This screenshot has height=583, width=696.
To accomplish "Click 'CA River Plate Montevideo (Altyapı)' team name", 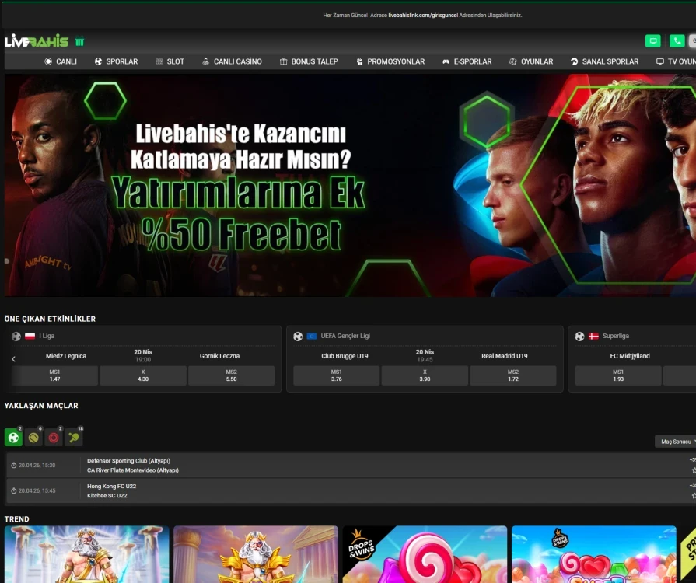I will click(x=133, y=470).
